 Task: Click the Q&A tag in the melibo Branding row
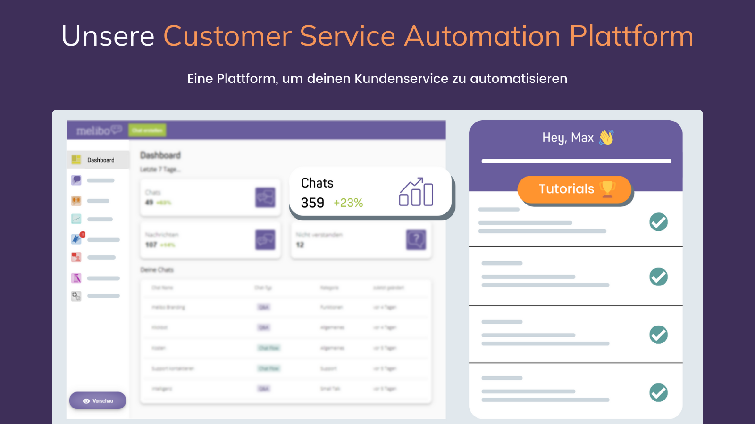tap(264, 307)
